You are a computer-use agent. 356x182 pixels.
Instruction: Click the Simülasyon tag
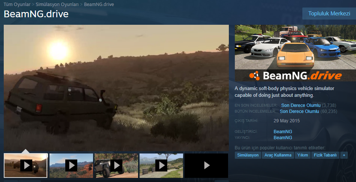coord(248,155)
